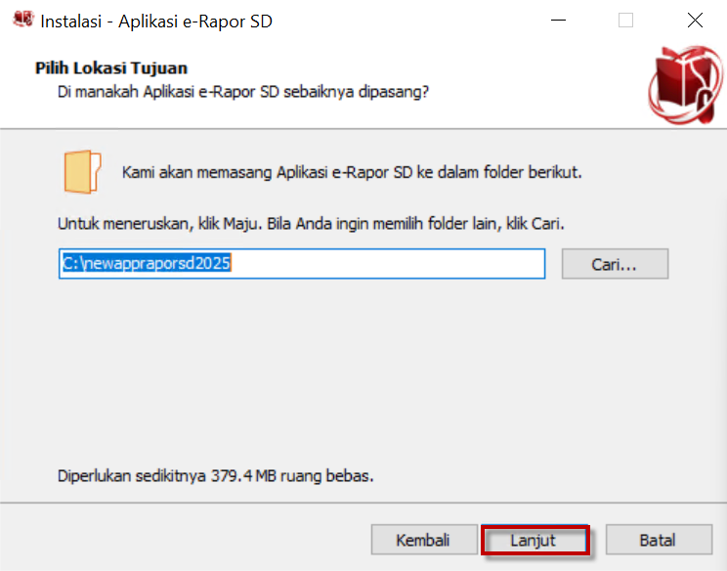Minimize the installer window

point(558,21)
